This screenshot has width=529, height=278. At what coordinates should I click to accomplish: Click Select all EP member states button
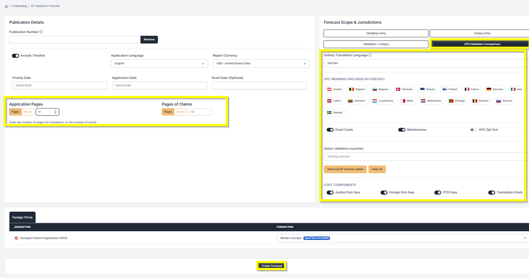[x=345, y=169]
